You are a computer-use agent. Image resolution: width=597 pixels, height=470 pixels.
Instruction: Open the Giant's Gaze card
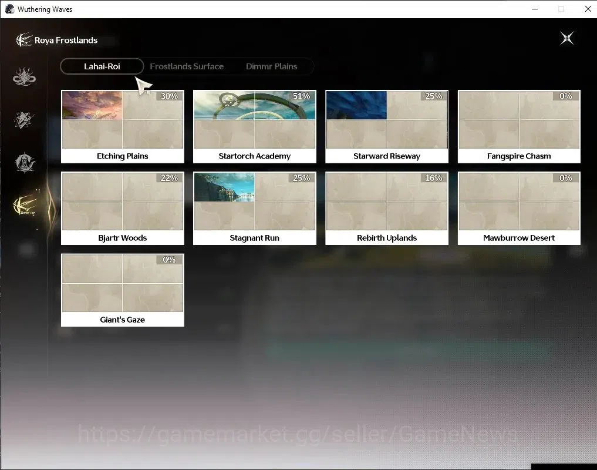click(123, 290)
